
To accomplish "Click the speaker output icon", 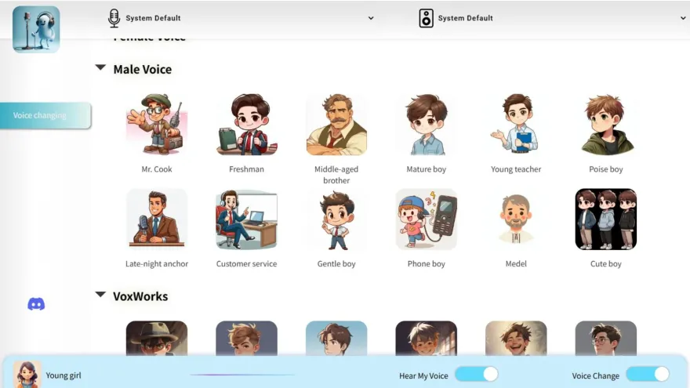I will click(x=426, y=18).
